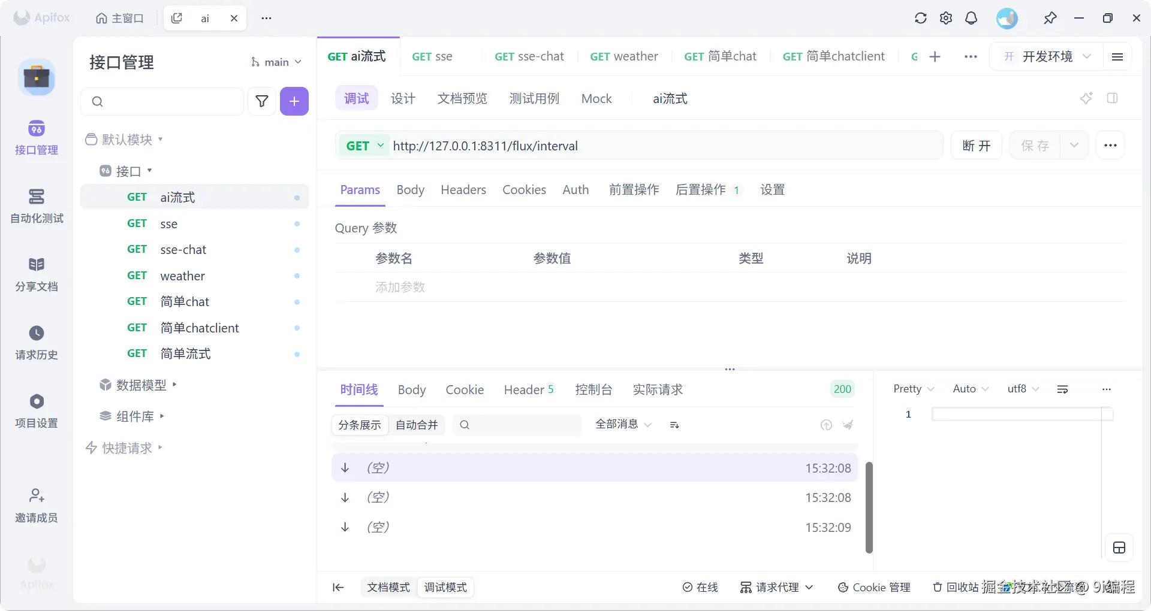The width and height of the screenshot is (1151, 611).
Task: Open the 开发环境 environment dropdown
Action: coord(1047,56)
